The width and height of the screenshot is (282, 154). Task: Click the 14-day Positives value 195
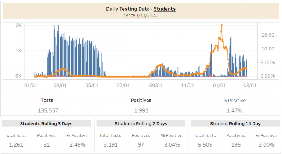(235, 144)
